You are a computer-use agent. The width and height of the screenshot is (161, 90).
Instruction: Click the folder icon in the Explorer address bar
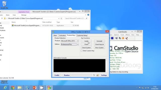coord(5,18)
